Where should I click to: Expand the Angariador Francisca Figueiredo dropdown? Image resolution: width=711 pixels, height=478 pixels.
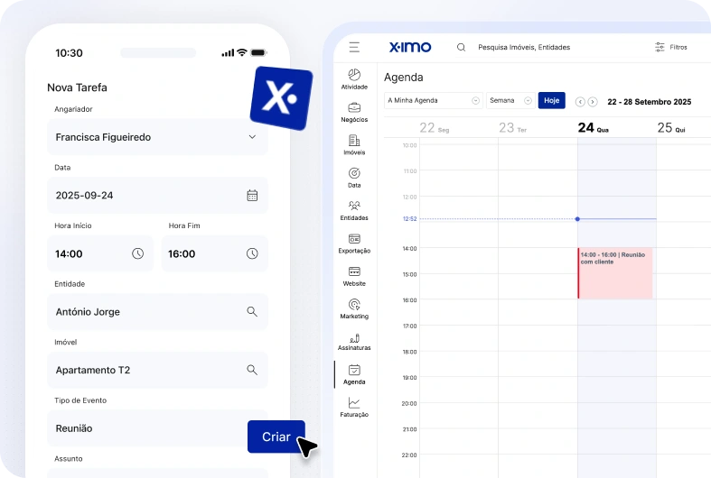tap(252, 137)
